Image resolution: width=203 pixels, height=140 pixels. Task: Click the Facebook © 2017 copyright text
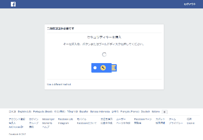pyautogui.click(x=17, y=134)
